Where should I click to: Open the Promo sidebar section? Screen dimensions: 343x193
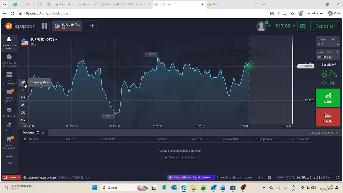[x=9, y=127]
